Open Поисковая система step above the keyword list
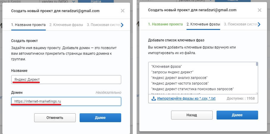 click(239, 24)
